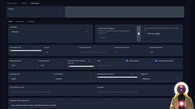
Task: Click the LoRA network weights path field
Action: click(x=115, y=38)
